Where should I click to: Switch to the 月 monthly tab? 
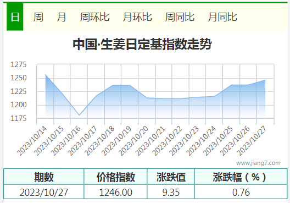click(x=62, y=17)
